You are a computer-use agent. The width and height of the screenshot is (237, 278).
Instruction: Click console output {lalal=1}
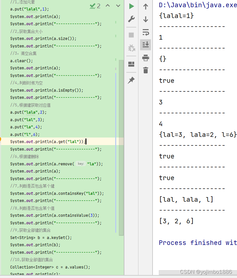click(x=176, y=16)
